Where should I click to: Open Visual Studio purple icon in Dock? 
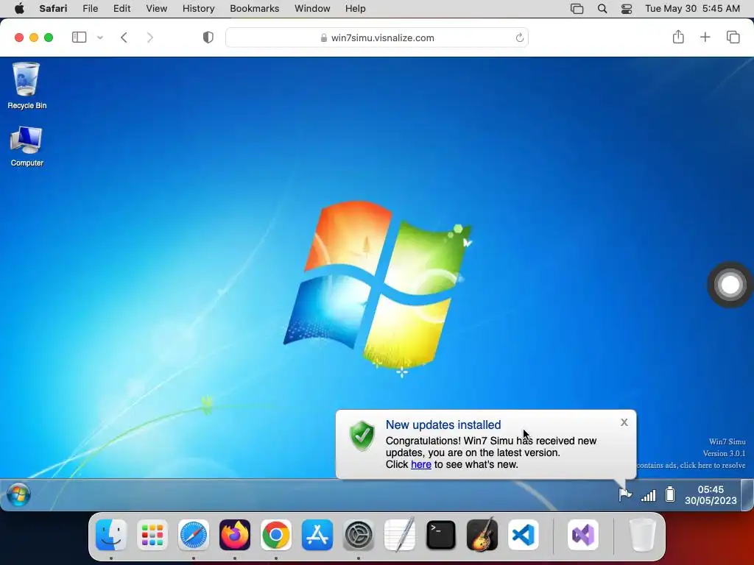(x=583, y=535)
